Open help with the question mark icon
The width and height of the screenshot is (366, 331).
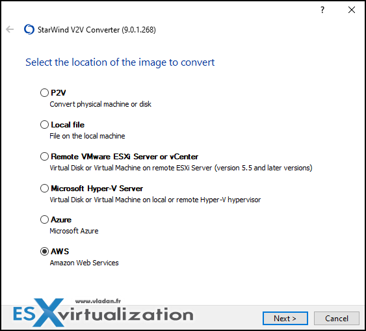click(322, 10)
